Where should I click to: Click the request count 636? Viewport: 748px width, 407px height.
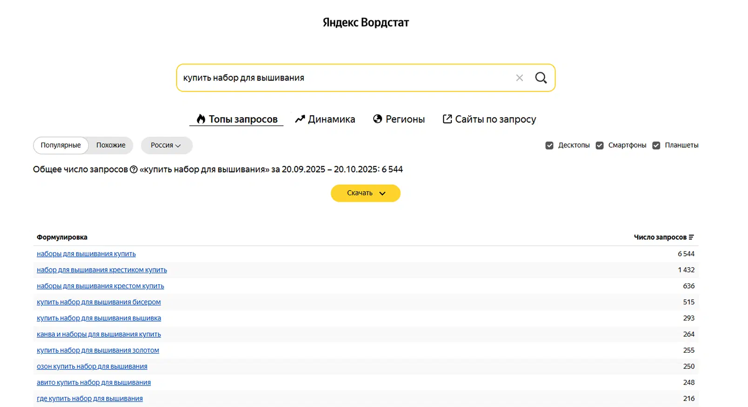689,286
